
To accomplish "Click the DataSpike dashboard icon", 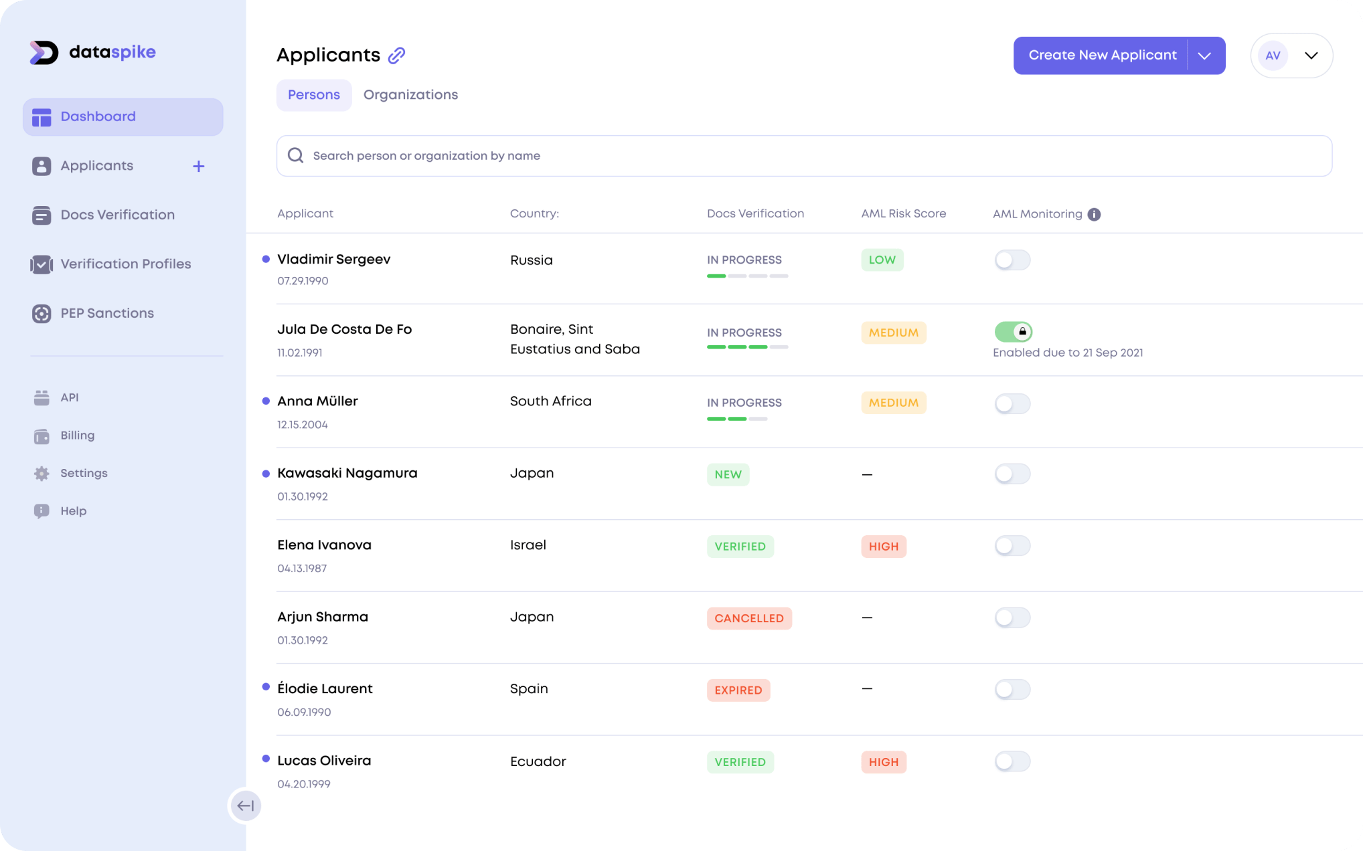I will 40,116.
